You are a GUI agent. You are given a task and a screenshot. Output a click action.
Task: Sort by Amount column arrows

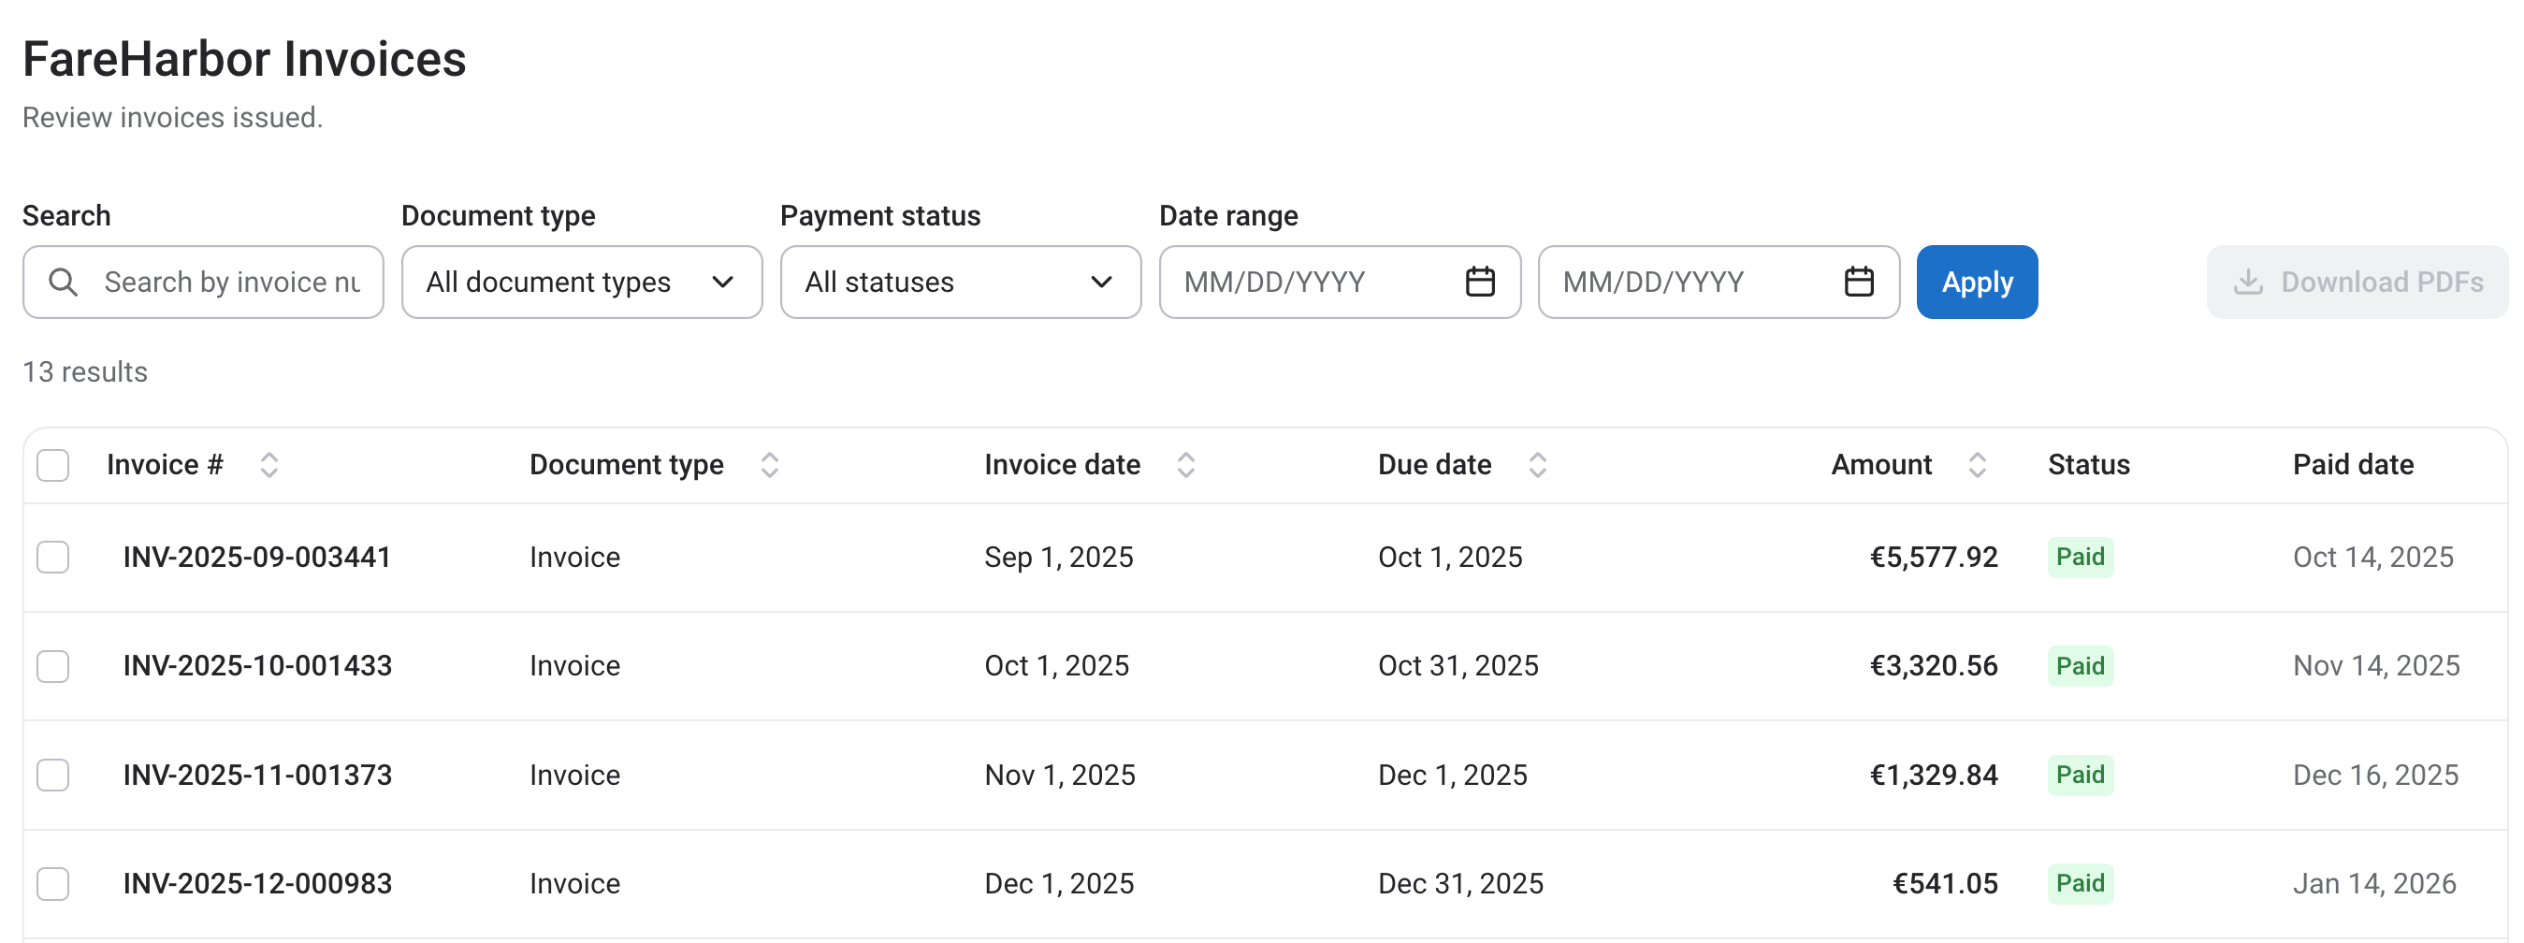[x=1978, y=465]
